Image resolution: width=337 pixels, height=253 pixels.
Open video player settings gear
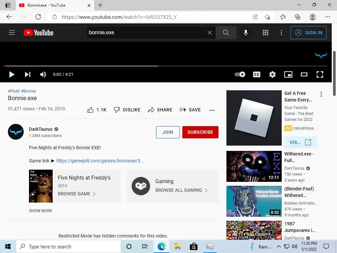point(272,74)
